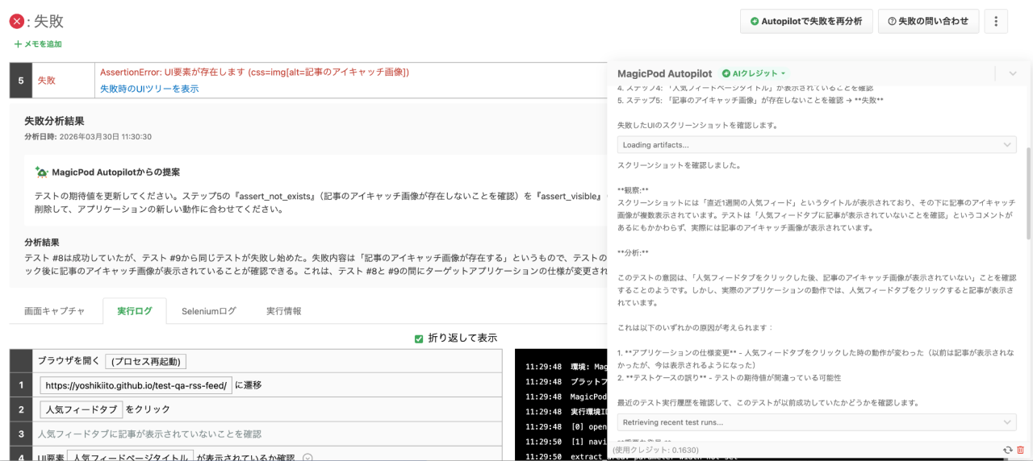Open the 実行情報 tab
The height and width of the screenshot is (461, 1033).
(x=283, y=311)
